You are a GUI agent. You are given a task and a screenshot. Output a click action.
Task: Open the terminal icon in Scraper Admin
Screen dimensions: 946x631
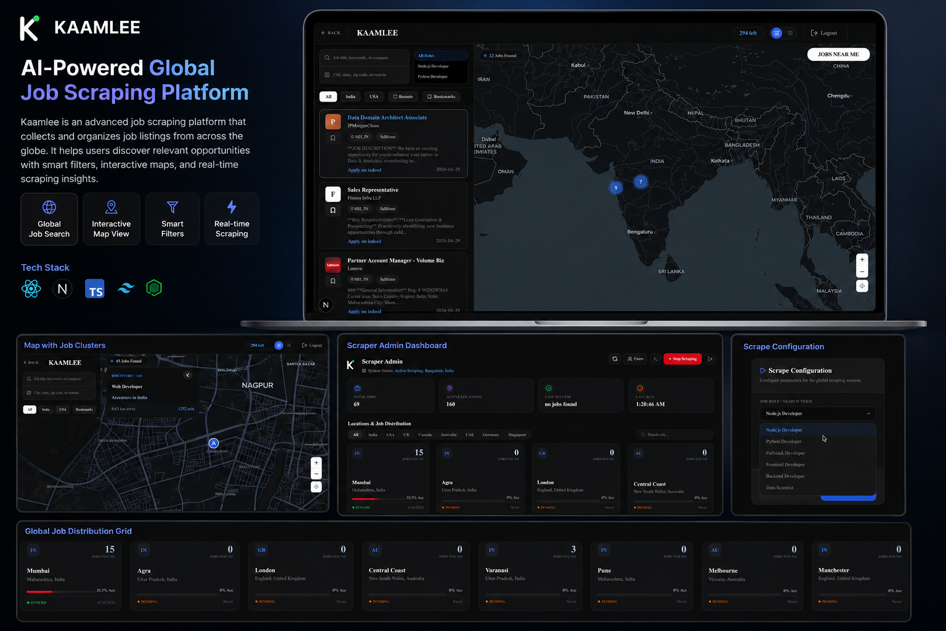tap(655, 359)
